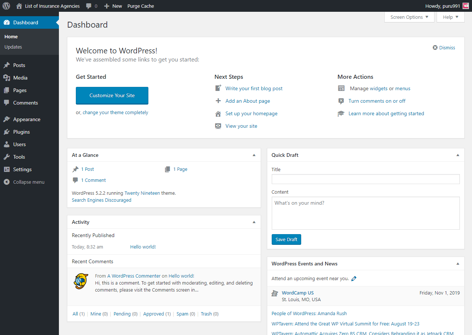Filter comments by Trash
Image resolution: width=472 pixels, height=335 pixels.
206,314
